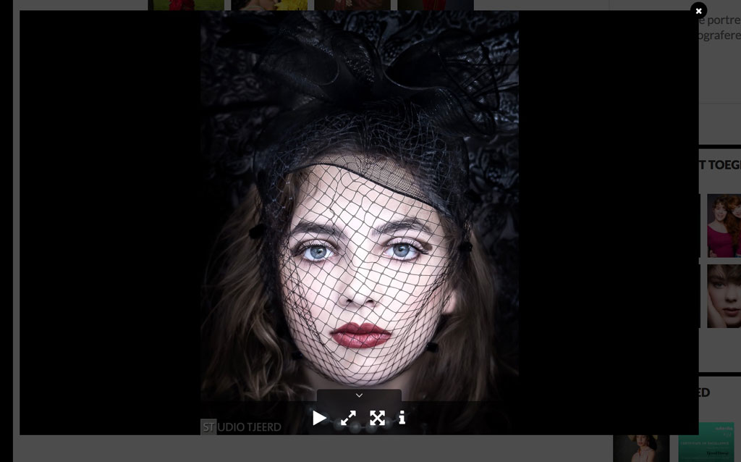Open the close-up face thumbnail in sidebar
Viewport: 741px width, 462px height.
point(724,296)
